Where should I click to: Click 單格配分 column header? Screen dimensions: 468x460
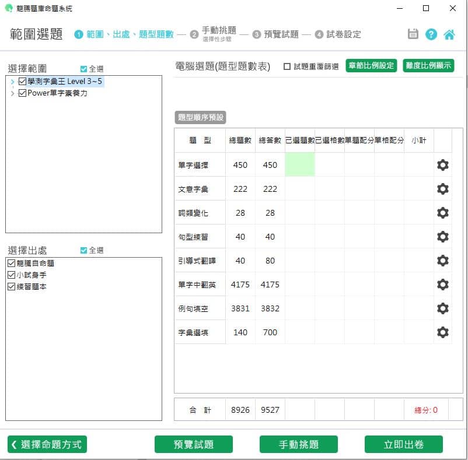(389, 140)
